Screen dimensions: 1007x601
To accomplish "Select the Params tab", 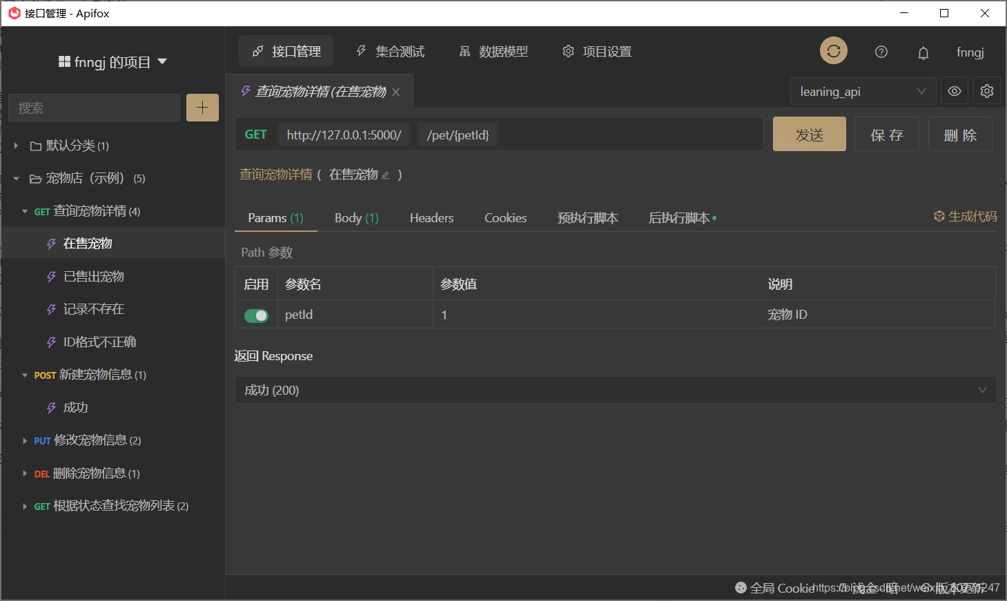I will click(275, 218).
